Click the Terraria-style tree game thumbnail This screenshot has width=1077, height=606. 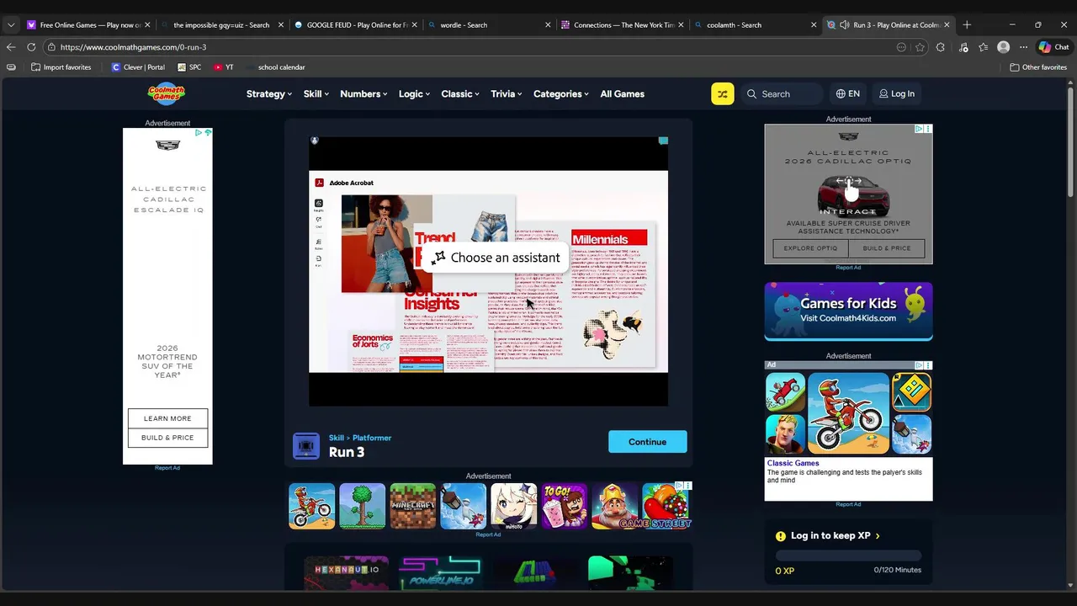pyautogui.click(x=362, y=506)
